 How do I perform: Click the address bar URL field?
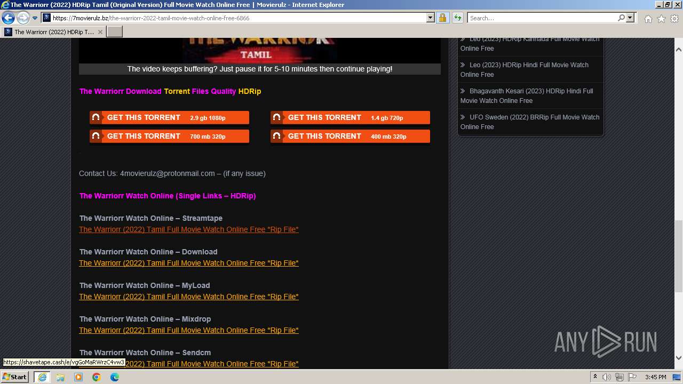click(234, 18)
